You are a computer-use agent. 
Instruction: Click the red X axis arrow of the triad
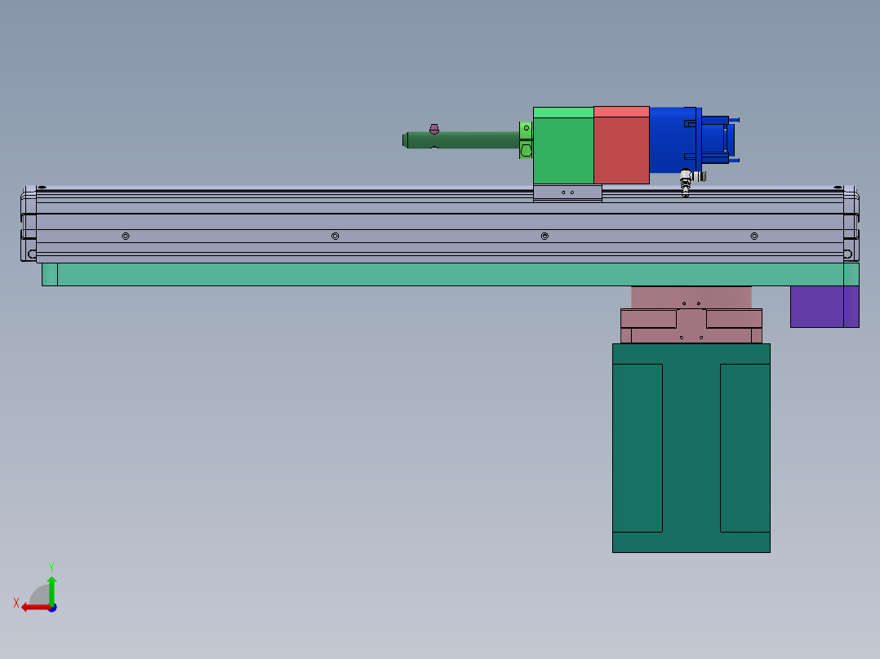pos(35,608)
